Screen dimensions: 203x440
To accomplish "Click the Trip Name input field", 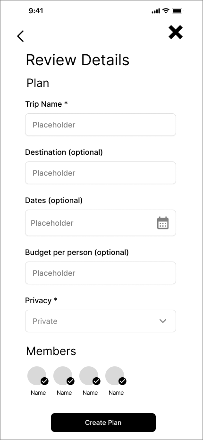I will tap(101, 125).
